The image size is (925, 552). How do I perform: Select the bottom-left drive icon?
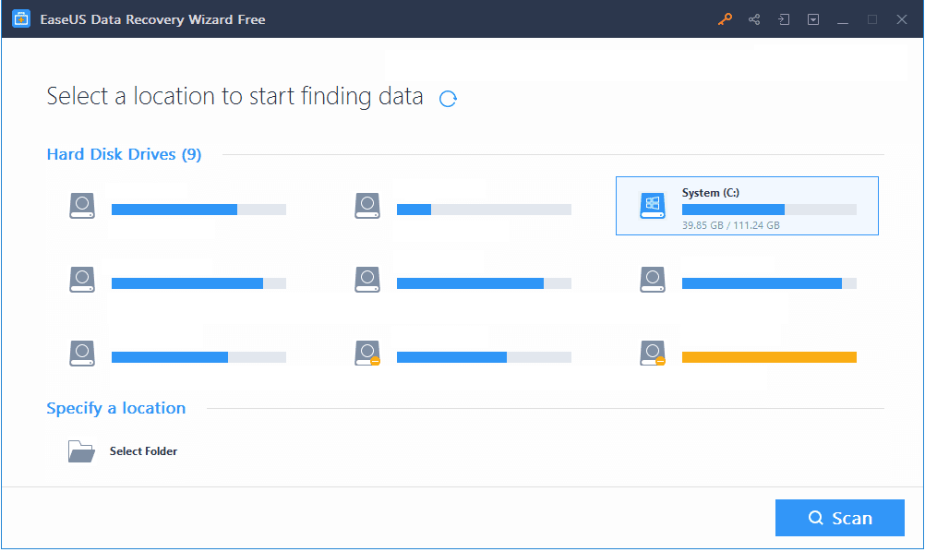(x=82, y=353)
